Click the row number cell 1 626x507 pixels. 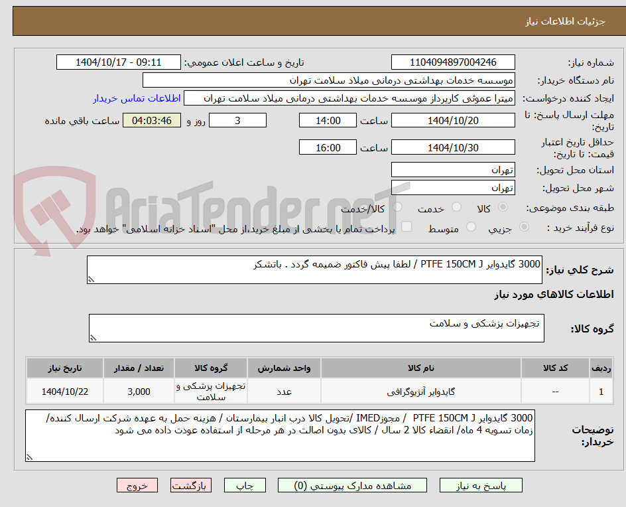[601, 392]
